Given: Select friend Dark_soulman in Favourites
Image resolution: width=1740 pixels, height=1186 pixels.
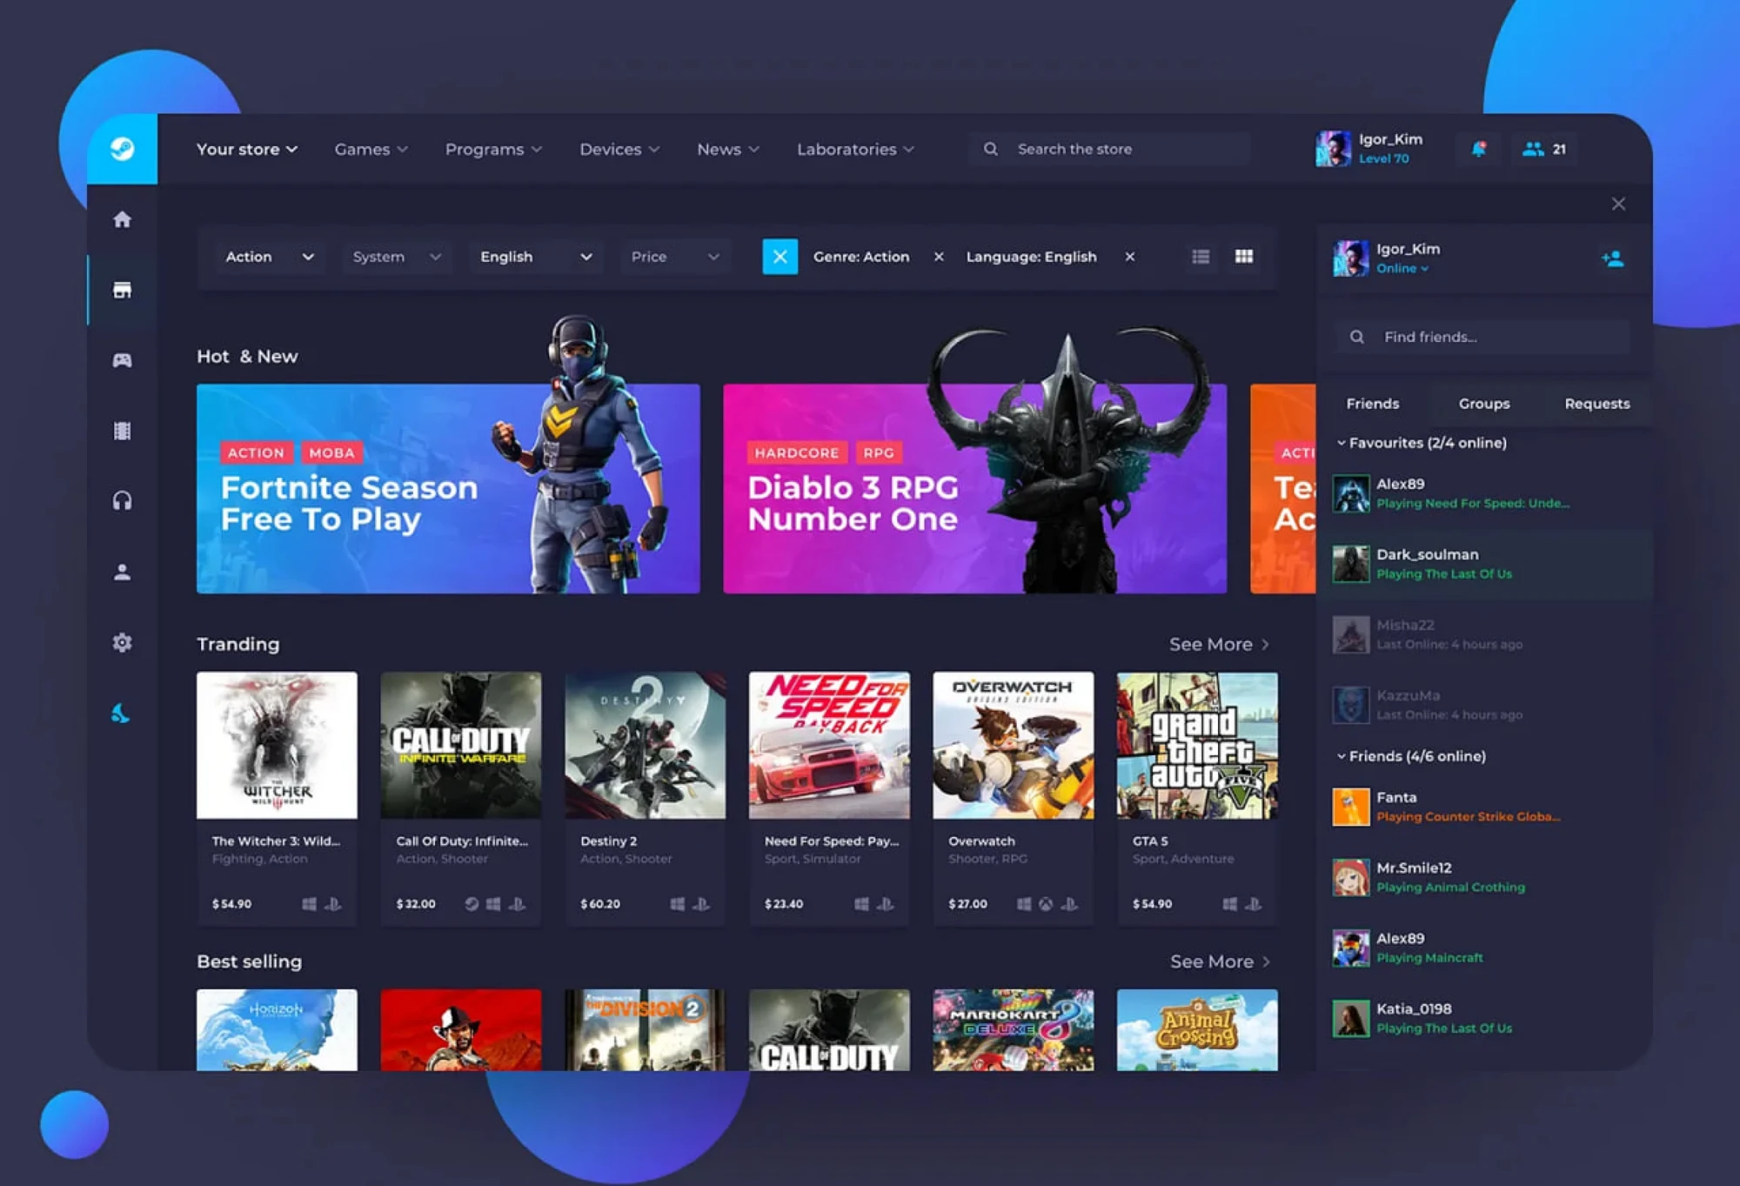Looking at the screenshot, I should [x=1483, y=564].
